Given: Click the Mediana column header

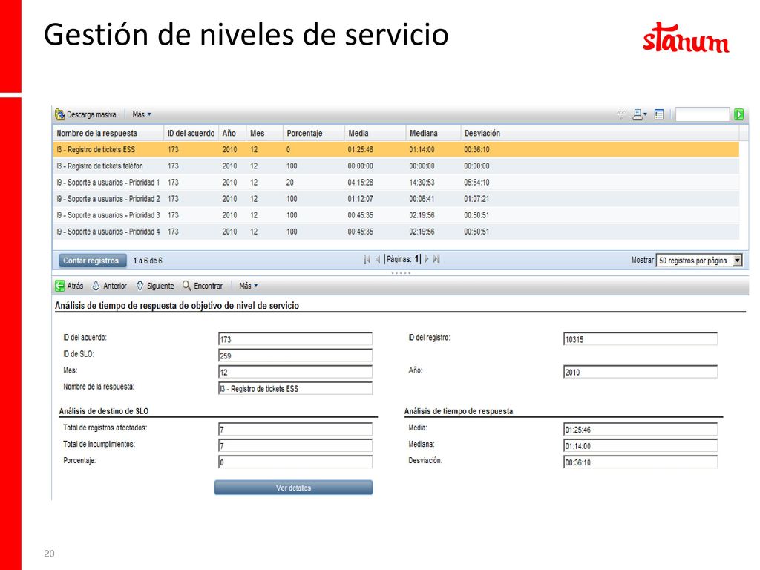Looking at the screenshot, I should pyautogui.click(x=433, y=133).
